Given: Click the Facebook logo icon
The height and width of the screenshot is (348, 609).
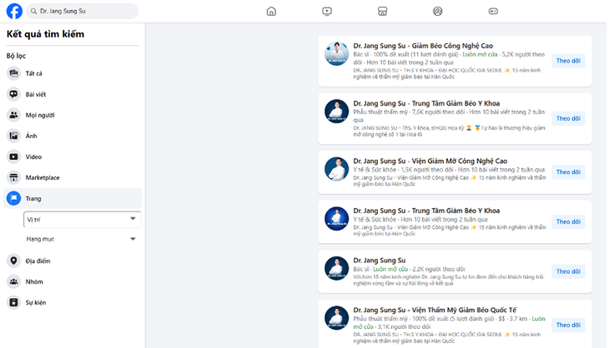Looking at the screenshot, I should pyautogui.click(x=14, y=11).
